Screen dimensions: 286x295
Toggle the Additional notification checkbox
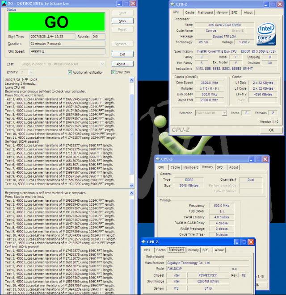click(x=70, y=72)
